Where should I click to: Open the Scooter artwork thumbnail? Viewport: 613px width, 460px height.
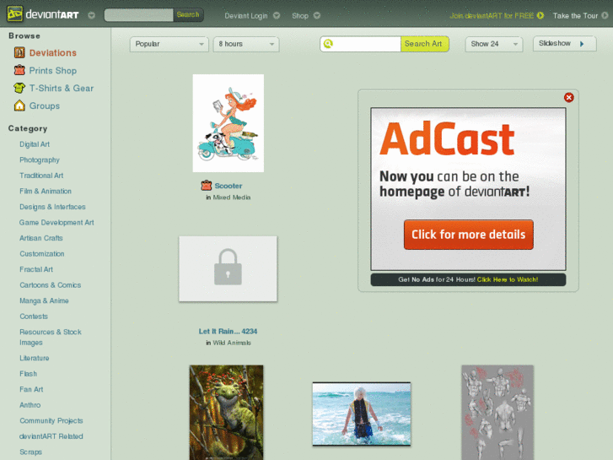click(x=229, y=123)
